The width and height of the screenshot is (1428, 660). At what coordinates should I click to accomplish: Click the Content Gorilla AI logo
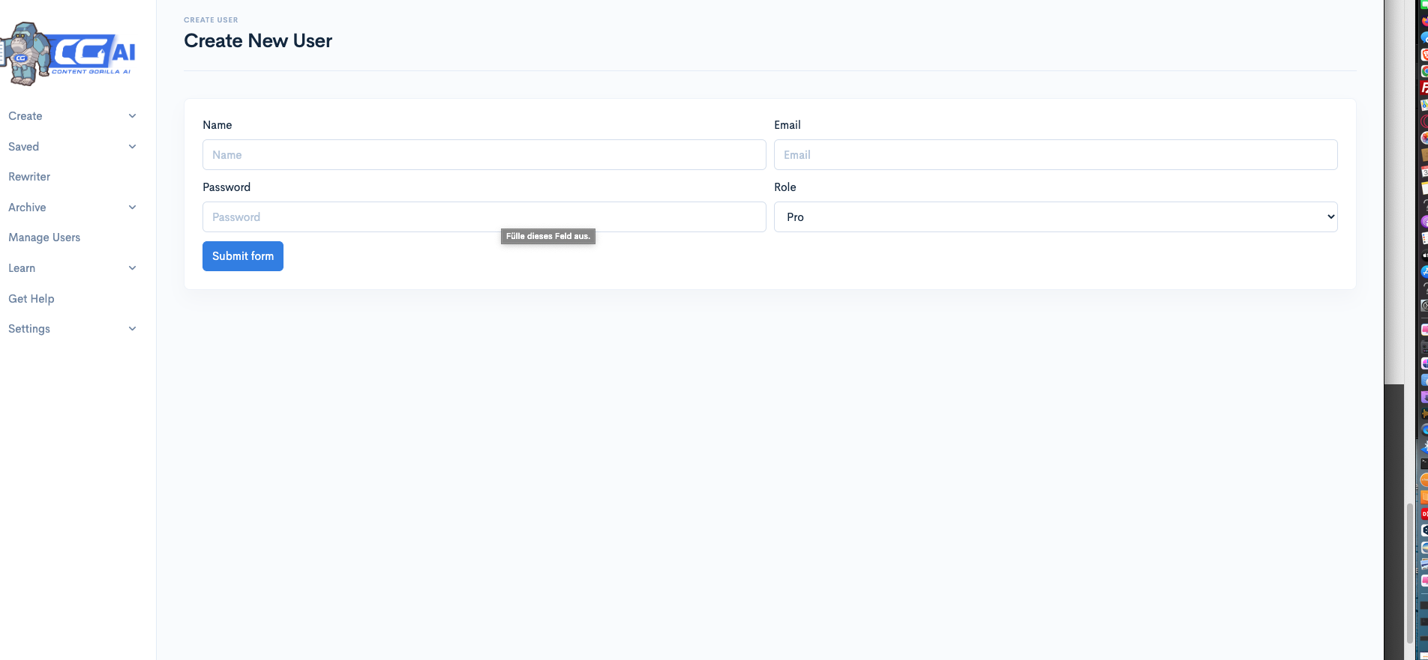[68, 53]
